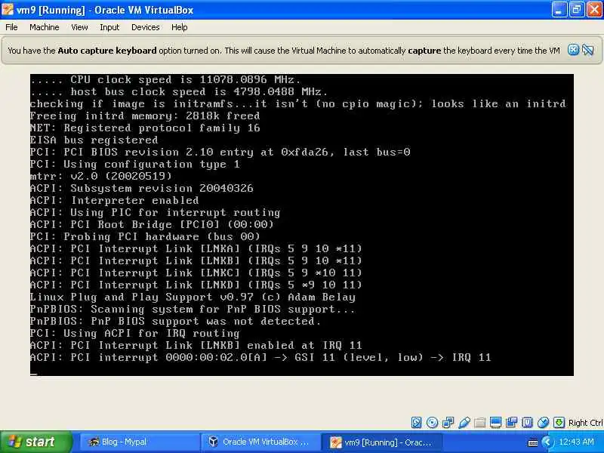Click 'NET: Registered protocol family 16' line
This screenshot has height=453, width=604.
(x=145, y=128)
